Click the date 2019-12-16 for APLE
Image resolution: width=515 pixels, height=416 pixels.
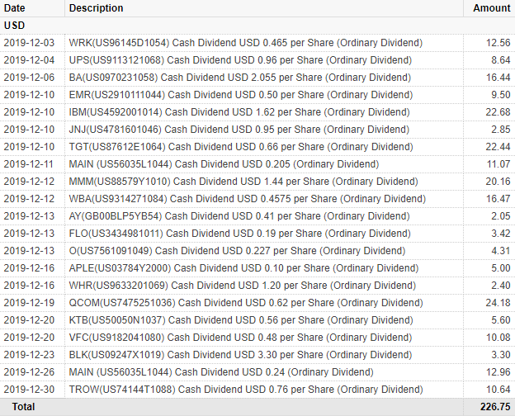pyautogui.click(x=29, y=268)
